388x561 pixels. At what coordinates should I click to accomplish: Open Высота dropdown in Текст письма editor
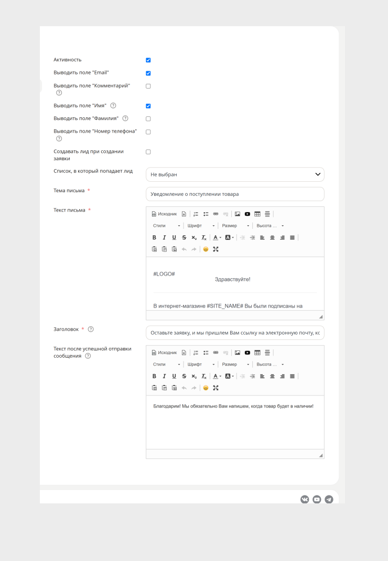(x=270, y=226)
